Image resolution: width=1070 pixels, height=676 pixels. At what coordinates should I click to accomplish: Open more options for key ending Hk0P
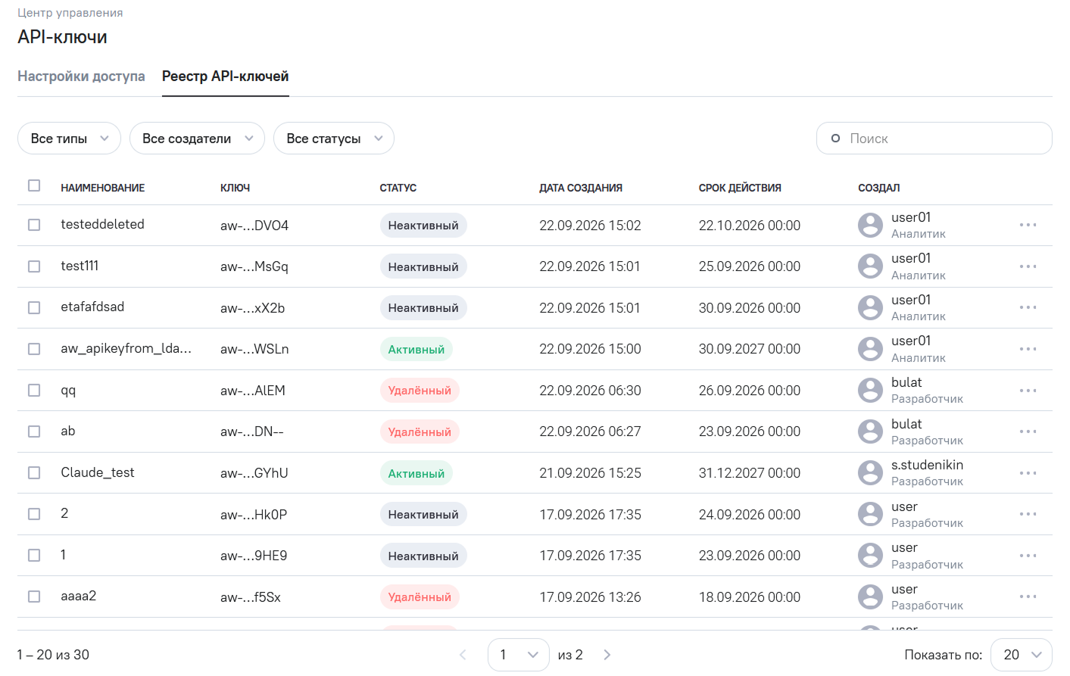click(x=1028, y=514)
